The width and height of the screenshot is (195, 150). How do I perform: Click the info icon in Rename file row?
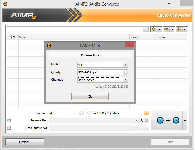point(146,120)
